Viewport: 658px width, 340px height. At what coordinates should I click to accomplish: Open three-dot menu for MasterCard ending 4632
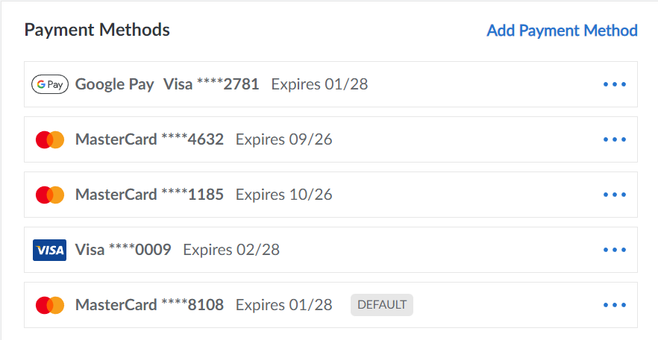(x=614, y=139)
